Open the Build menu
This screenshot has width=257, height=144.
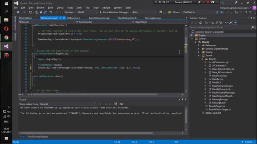(x=50, y=8)
